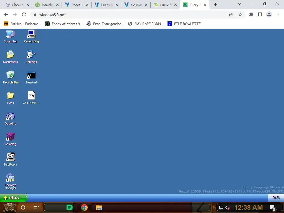Click the muted volume tray icon
The image size is (284, 213).
[x=227, y=207]
